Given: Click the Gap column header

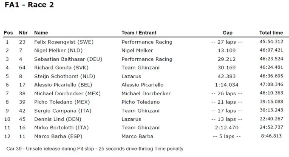Looking at the screenshot, I should point(227,33).
